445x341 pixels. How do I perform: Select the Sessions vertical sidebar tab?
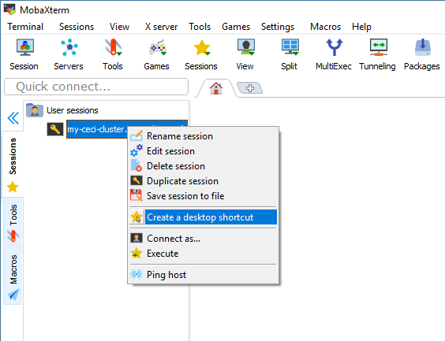pos(13,165)
